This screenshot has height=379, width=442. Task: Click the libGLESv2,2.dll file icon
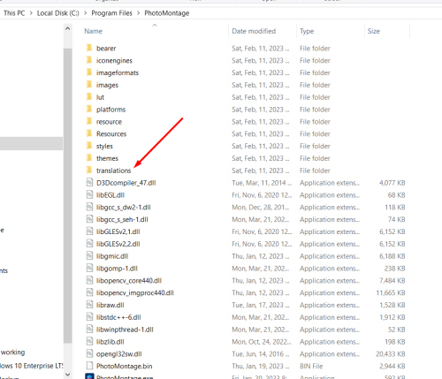[x=89, y=243]
